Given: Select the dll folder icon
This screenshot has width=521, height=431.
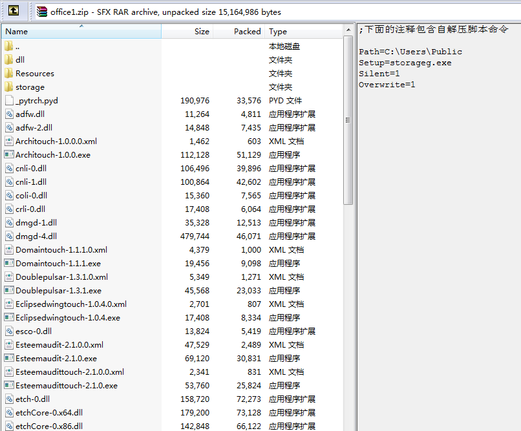Looking at the screenshot, I should (x=9, y=59).
